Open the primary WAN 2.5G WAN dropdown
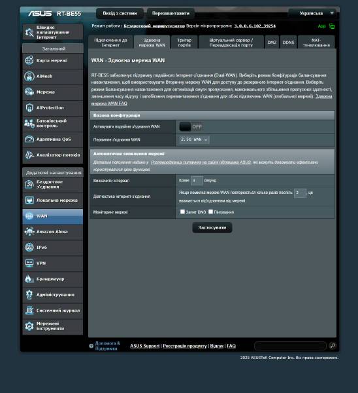This screenshot has width=358, height=393. point(194,140)
